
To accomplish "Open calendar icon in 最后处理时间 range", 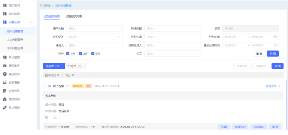I will (275, 45).
